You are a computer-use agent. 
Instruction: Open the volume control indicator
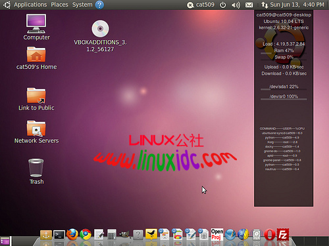pyautogui.click(x=236, y=5)
